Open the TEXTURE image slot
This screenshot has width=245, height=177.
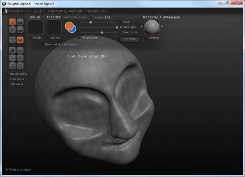tap(54, 27)
